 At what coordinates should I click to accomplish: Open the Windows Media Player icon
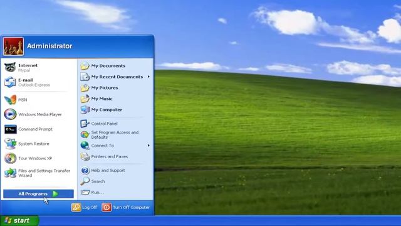point(10,114)
